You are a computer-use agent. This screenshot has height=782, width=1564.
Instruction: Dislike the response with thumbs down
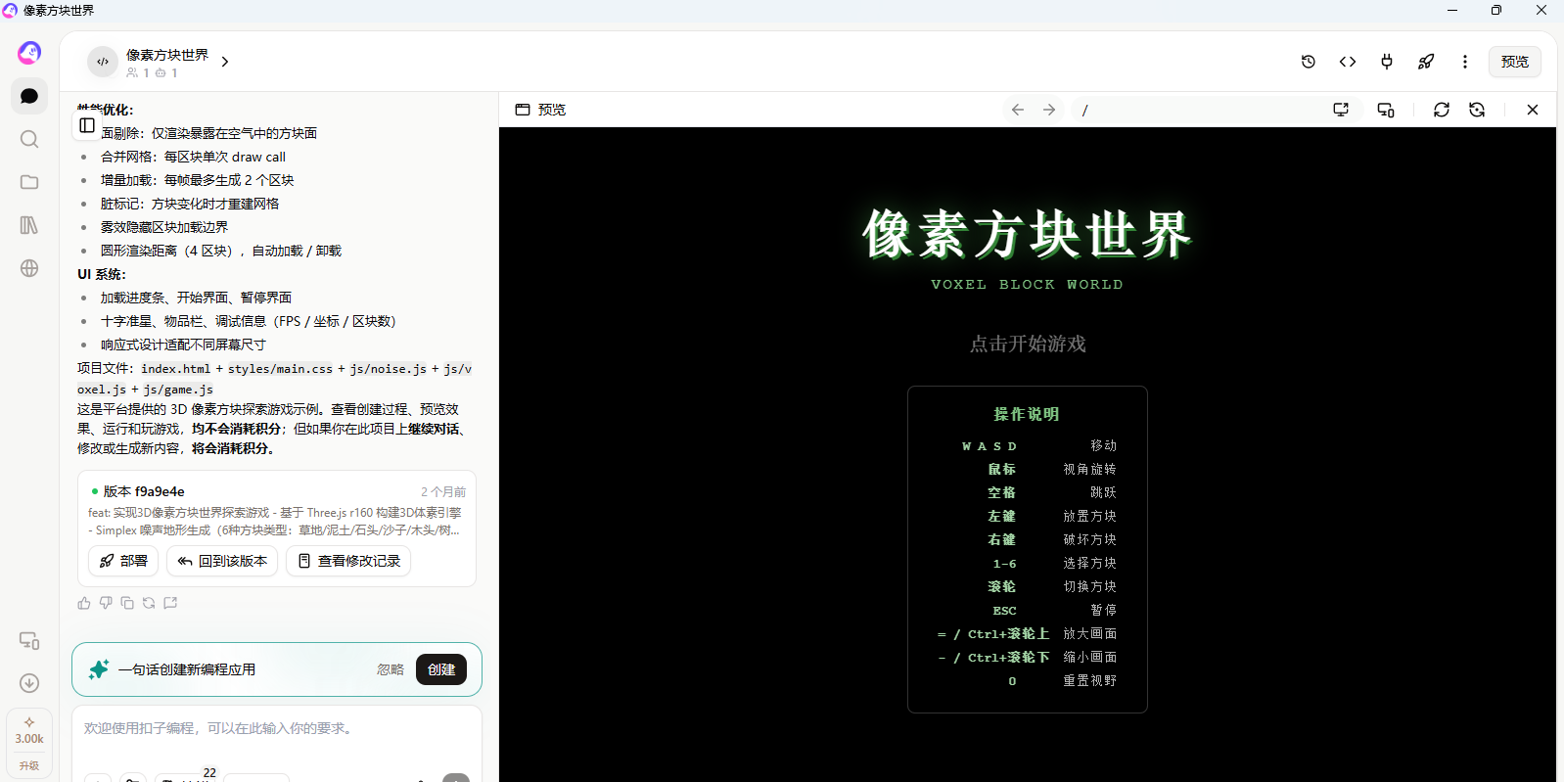tap(106, 603)
